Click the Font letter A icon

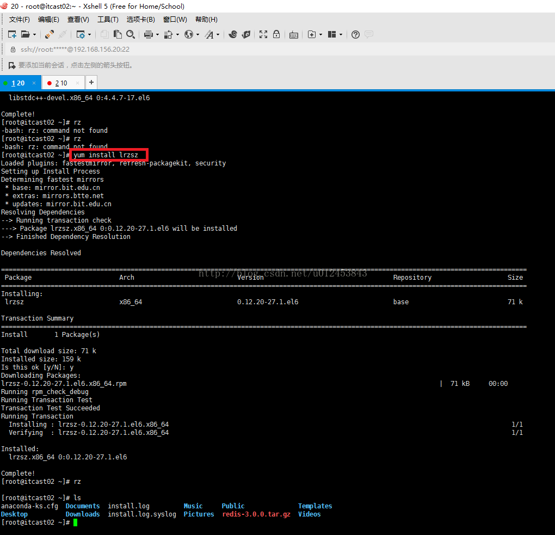click(209, 34)
